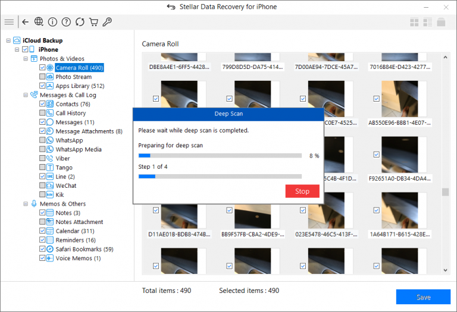This screenshot has height=312, width=457.
Task: Open the hamburger menu in the toolbar
Action: 9,22
